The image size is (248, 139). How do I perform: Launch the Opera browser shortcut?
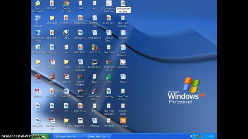click(x=38, y=76)
